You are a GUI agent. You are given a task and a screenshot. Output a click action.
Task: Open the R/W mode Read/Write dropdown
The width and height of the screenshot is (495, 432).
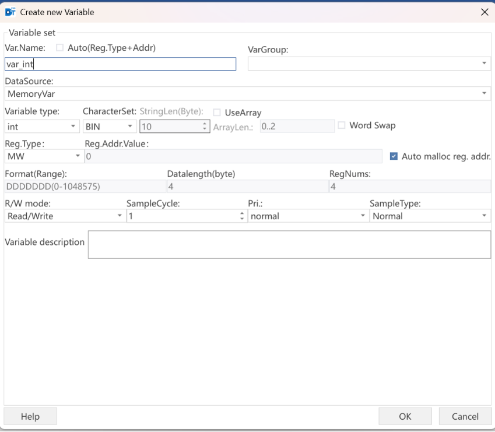65,216
